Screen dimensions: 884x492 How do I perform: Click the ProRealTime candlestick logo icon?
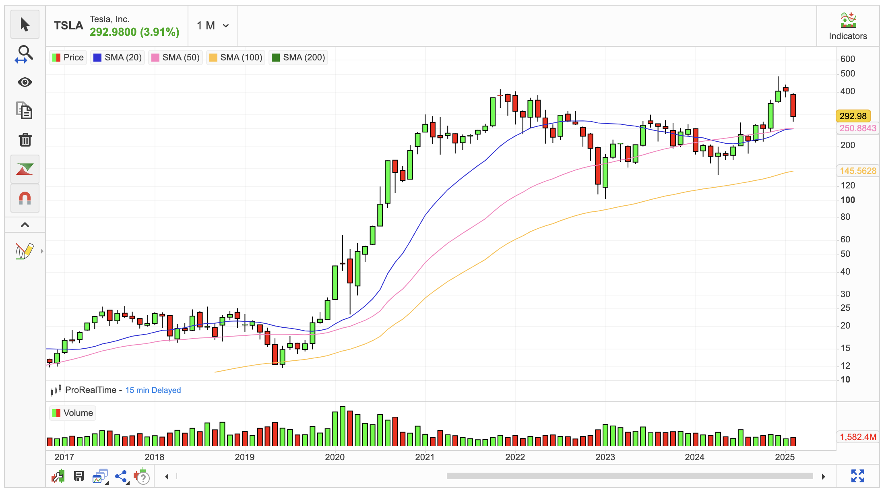point(56,390)
